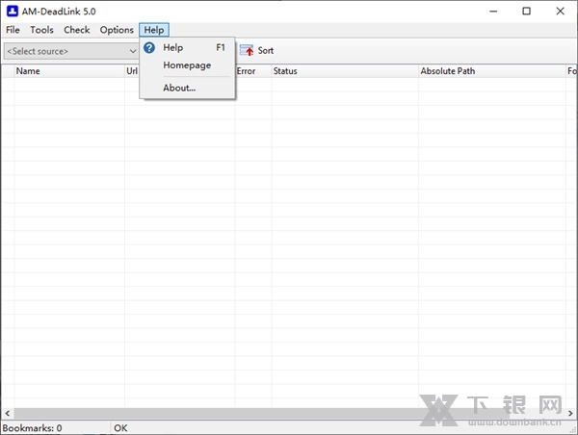Viewport: 578px width, 435px height.
Task: Open the Tools menu
Action: pos(41,30)
